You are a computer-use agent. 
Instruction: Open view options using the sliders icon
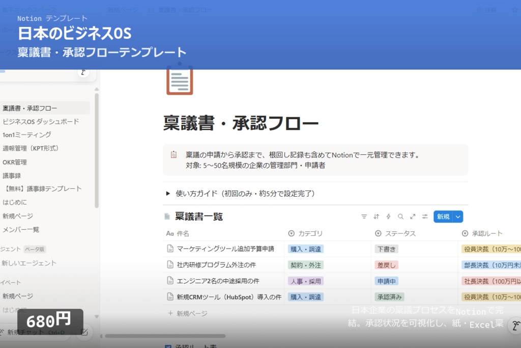point(424,217)
